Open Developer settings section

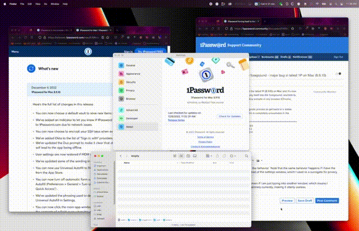point(132,118)
